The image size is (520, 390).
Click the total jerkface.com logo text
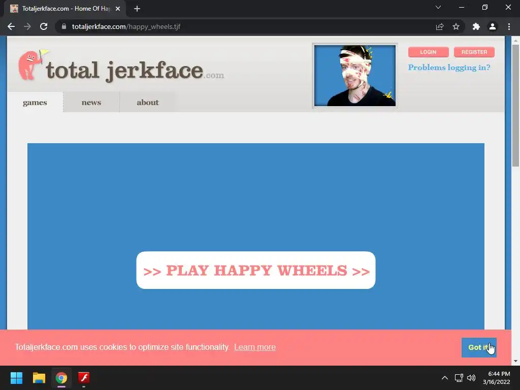coord(135,71)
